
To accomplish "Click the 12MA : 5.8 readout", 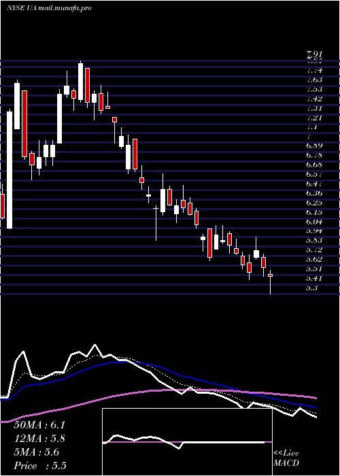I will (39, 439).
